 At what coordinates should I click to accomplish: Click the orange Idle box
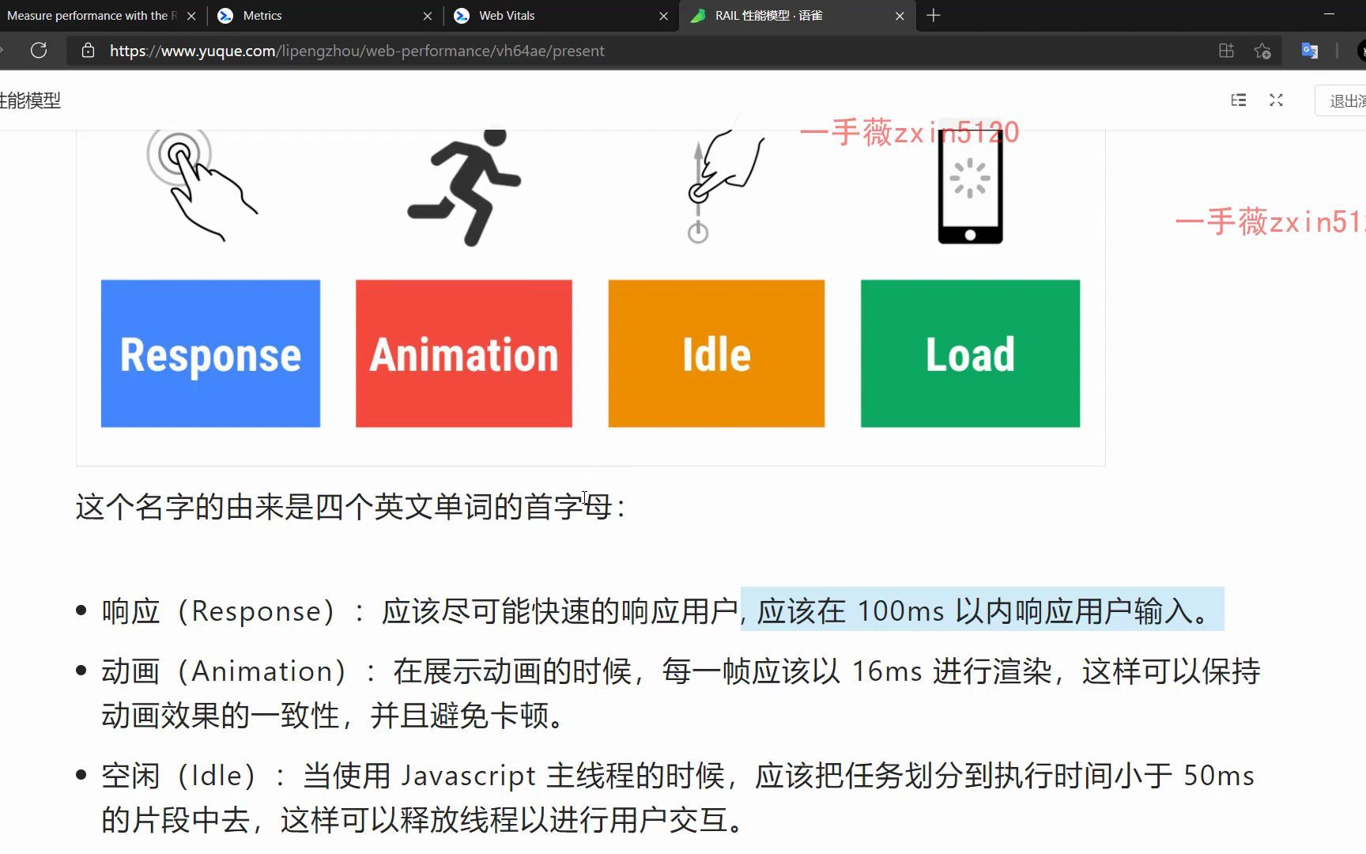point(716,353)
